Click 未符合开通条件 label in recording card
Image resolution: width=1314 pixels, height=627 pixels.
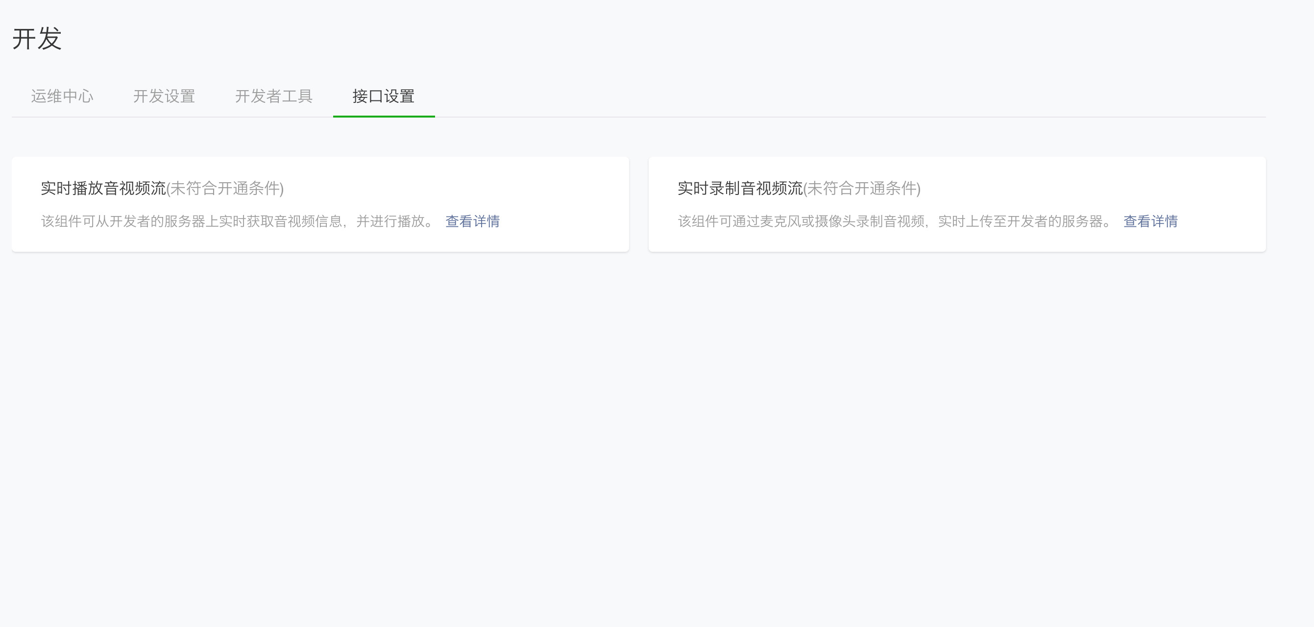pos(862,188)
